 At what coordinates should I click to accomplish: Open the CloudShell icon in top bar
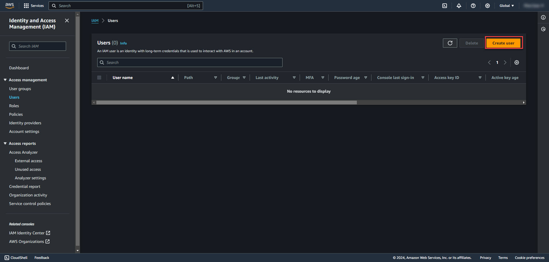click(x=445, y=6)
